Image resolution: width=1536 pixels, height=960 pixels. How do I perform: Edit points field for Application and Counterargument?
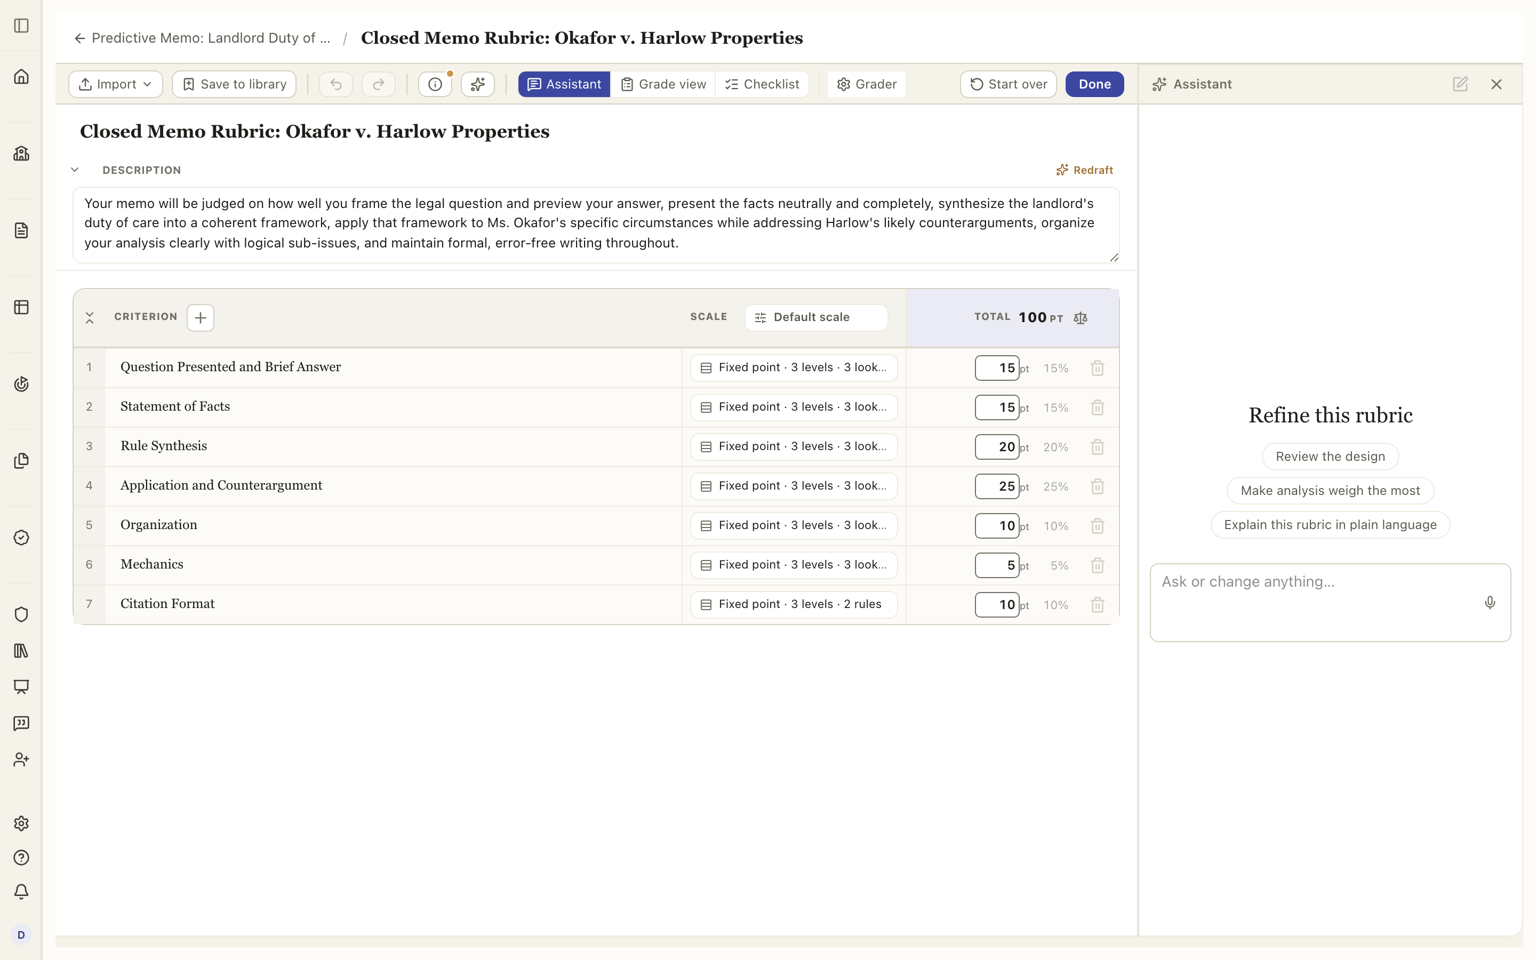(x=997, y=486)
